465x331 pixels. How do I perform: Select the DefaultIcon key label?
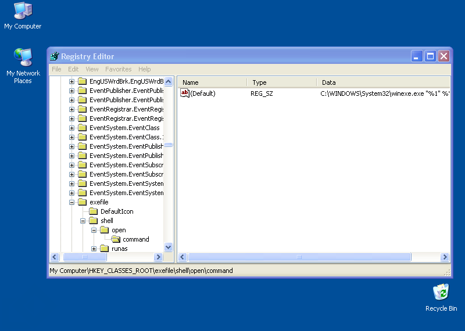[x=117, y=211]
